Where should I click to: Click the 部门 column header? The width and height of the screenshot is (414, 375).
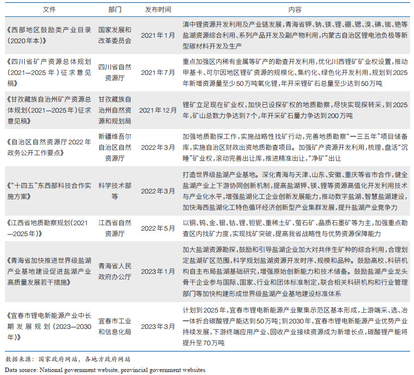pos(115,9)
